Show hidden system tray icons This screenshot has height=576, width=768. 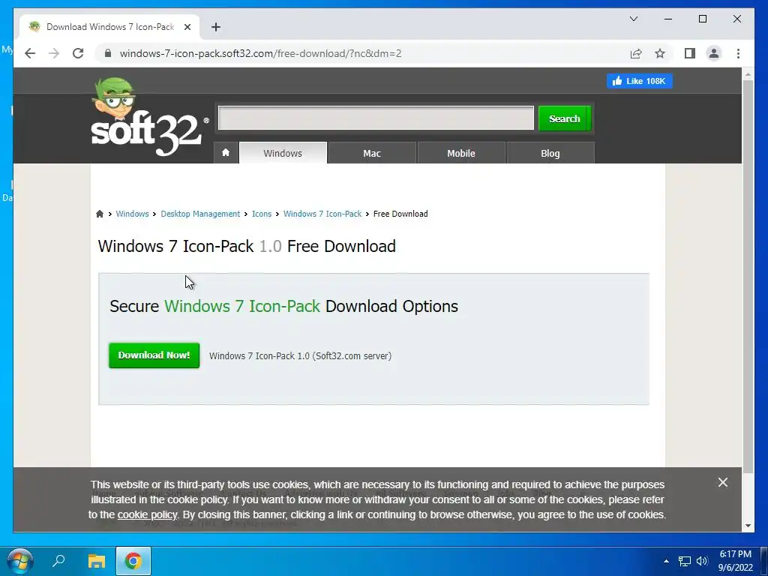[666, 561]
